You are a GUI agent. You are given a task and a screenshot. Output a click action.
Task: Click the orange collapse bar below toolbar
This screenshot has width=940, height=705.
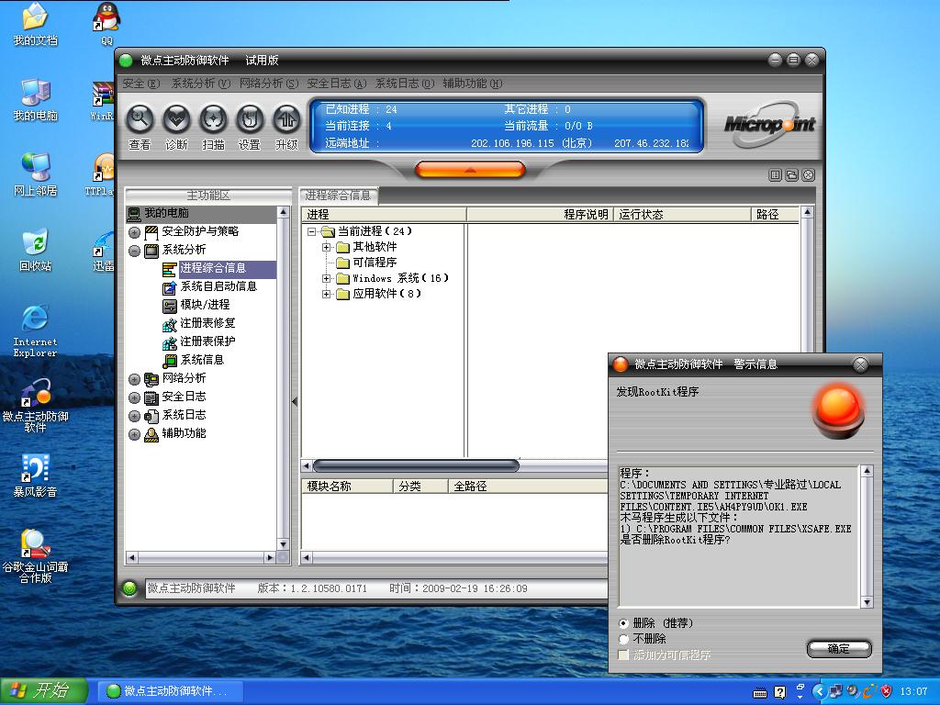[470, 170]
